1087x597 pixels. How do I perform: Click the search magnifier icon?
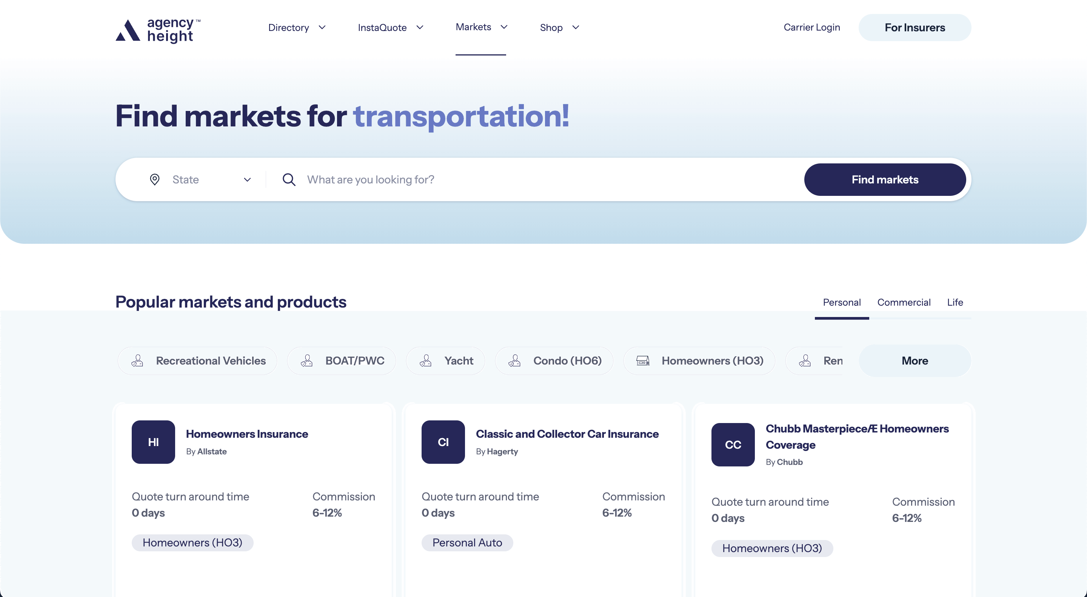pyautogui.click(x=289, y=179)
